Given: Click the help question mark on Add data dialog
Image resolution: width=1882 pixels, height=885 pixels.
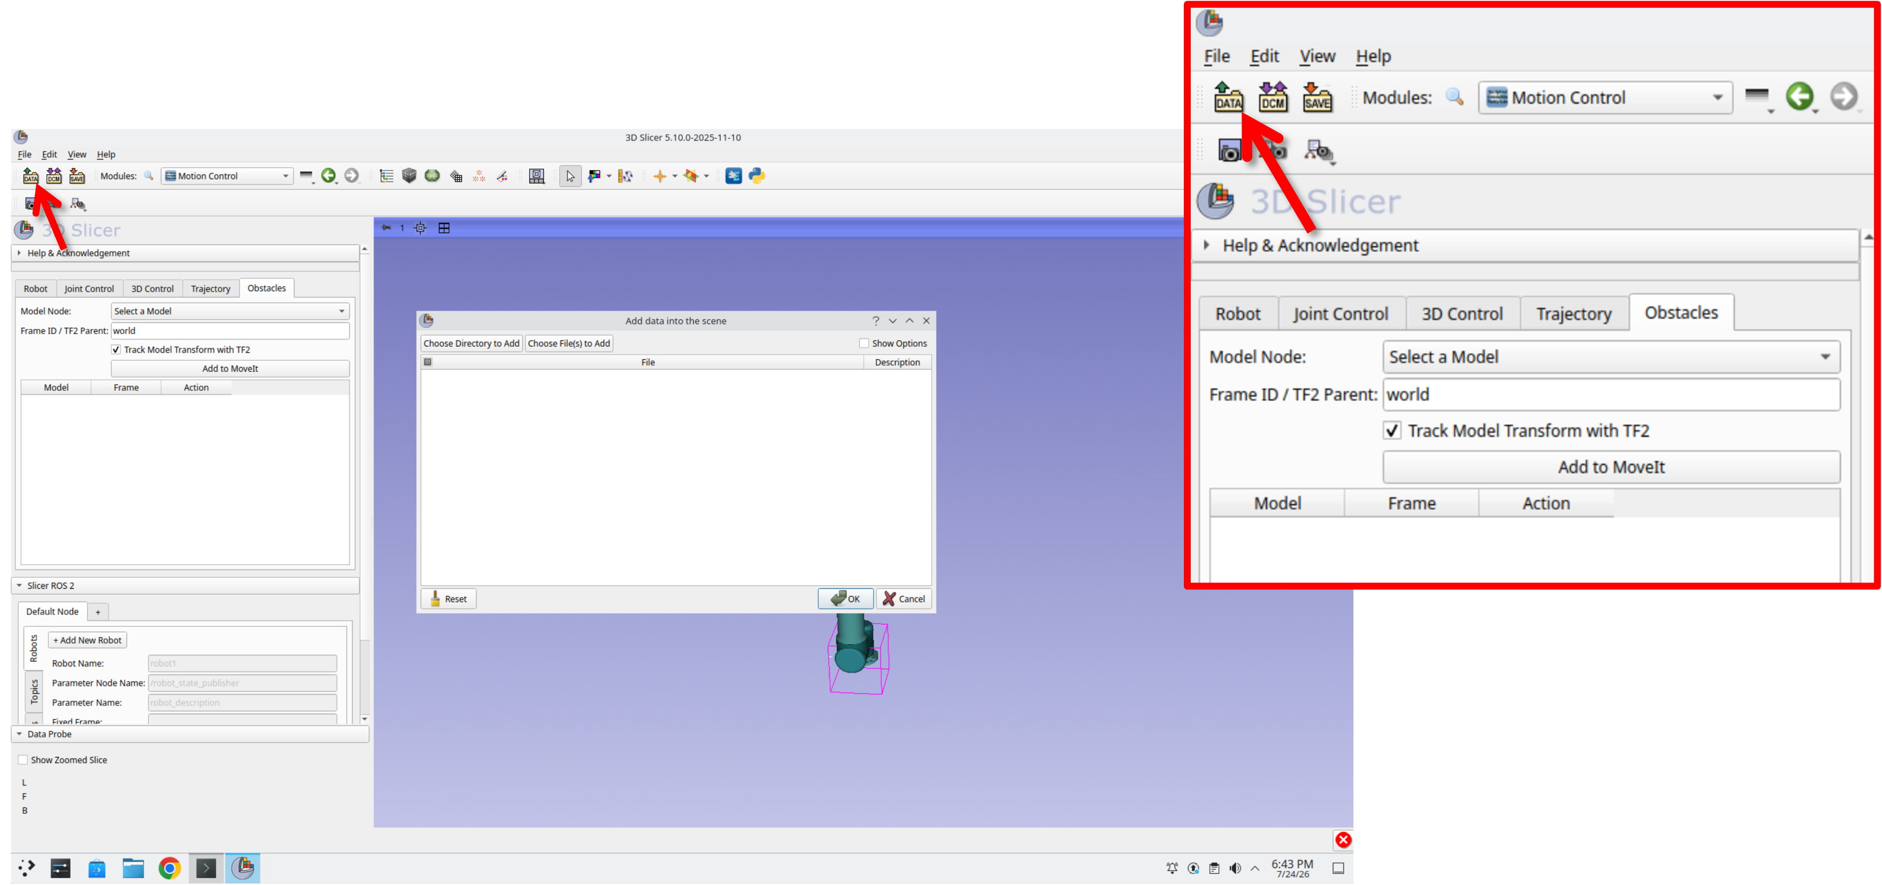Looking at the screenshot, I should click(x=875, y=321).
